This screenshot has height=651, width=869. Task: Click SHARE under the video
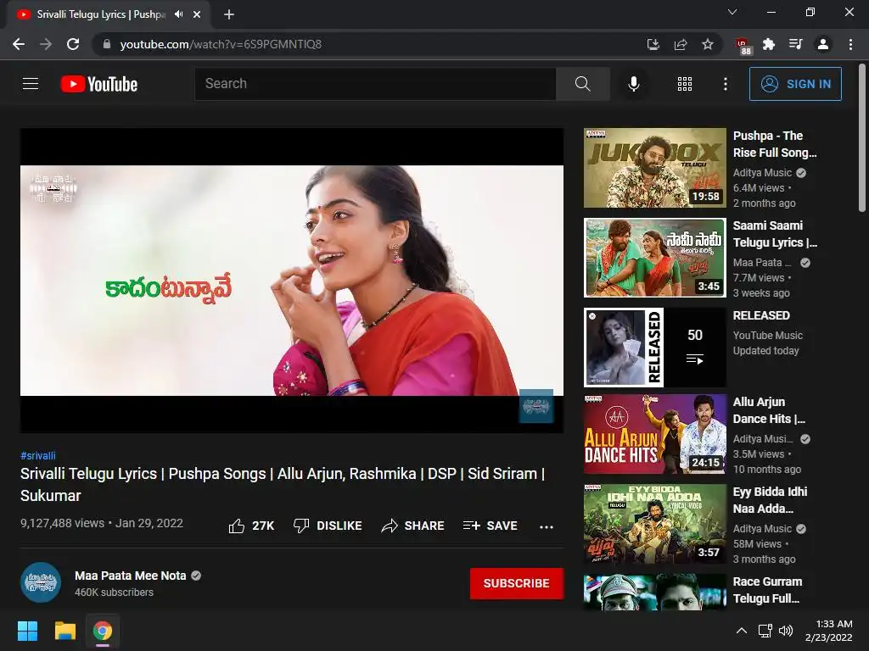[413, 526]
